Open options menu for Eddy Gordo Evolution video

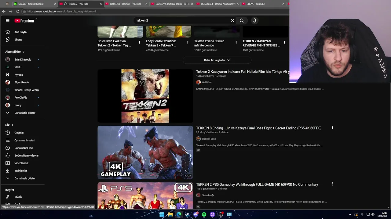[188, 43]
